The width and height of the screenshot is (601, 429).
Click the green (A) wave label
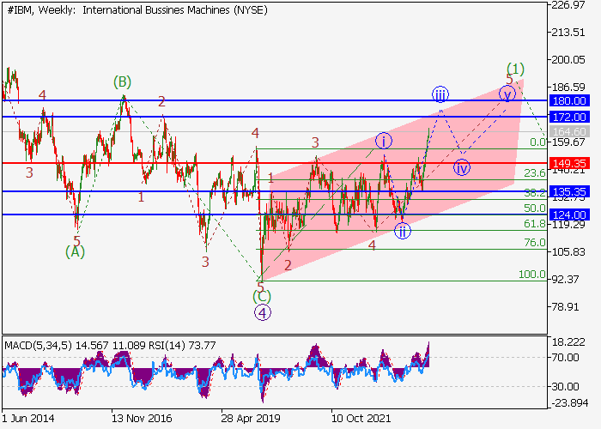tap(76, 252)
